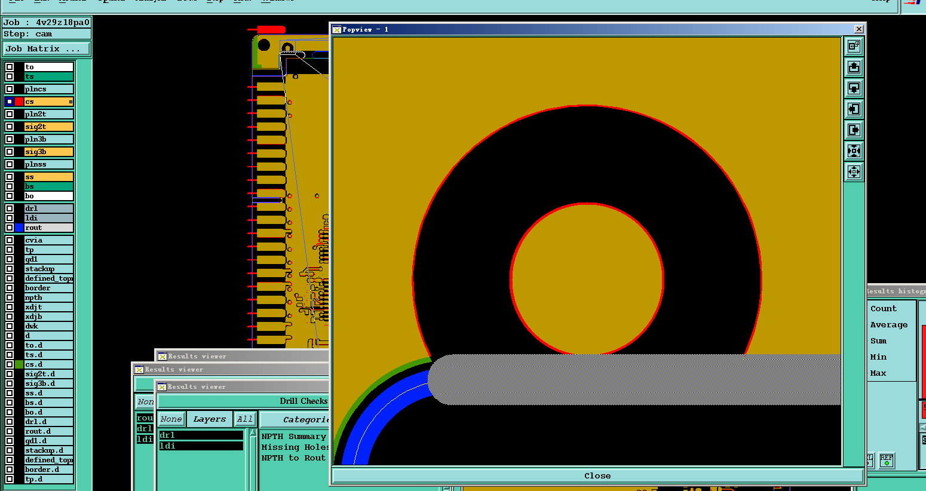Select the dwk layer name
Image resolution: width=926 pixels, height=491 pixels.
(x=48, y=326)
